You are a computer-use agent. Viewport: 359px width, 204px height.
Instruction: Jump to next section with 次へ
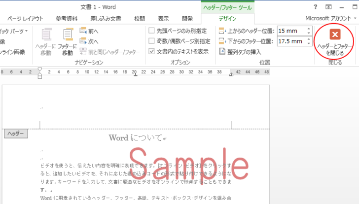(x=89, y=41)
